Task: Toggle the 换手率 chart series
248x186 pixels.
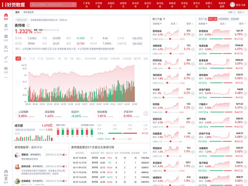Action: pyautogui.click(x=137, y=59)
